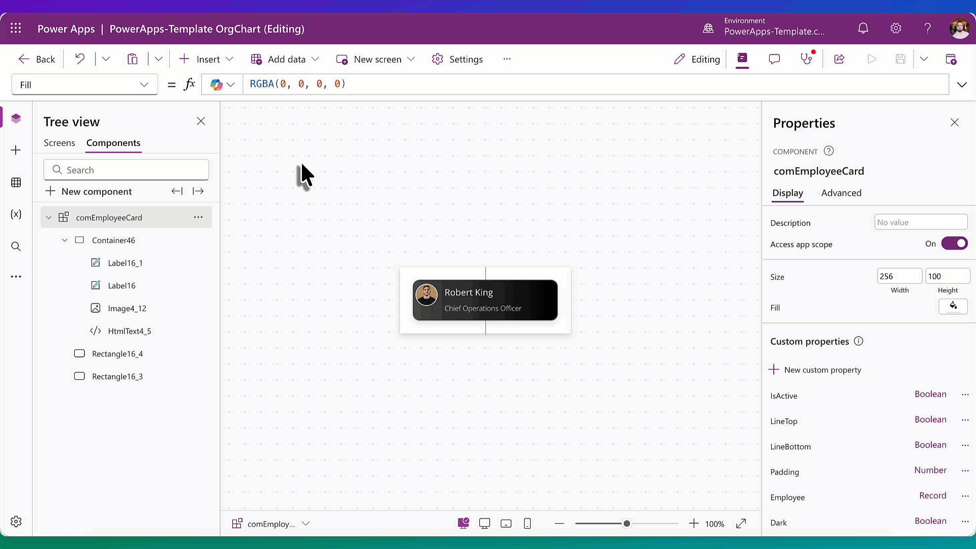The width and height of the screenshot is (976, 549).
Task: Open the Data table icon in left rail
Action: coord(16,182)
